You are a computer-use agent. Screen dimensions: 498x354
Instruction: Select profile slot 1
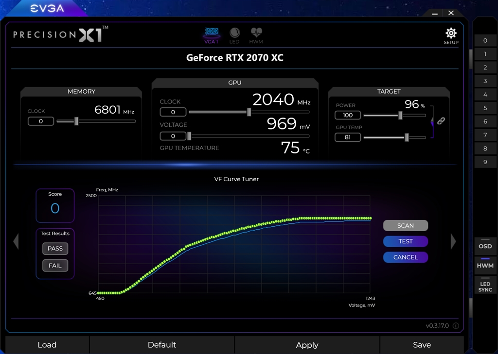pyautogui.click(x=485, y=54)
